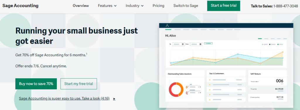Click the From date calendar icon
300x110 pixels.
200,44
